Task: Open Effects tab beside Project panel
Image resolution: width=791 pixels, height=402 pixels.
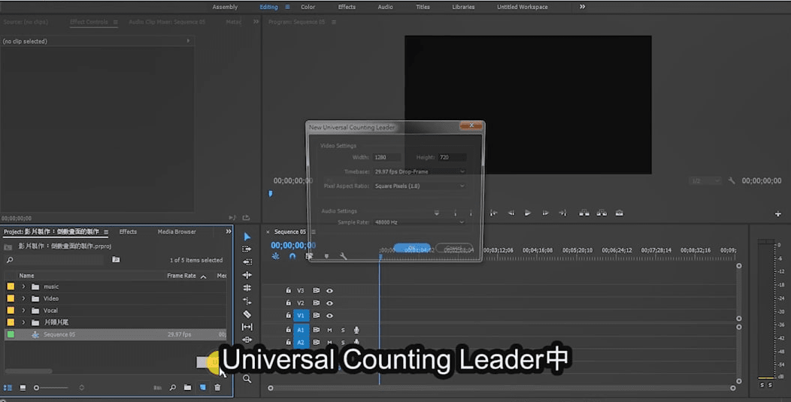Action: pyautogui.click(x=128, y=231)
